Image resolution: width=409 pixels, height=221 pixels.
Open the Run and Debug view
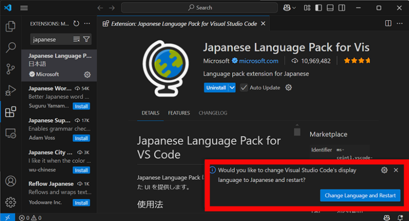[x=10, y=90]
